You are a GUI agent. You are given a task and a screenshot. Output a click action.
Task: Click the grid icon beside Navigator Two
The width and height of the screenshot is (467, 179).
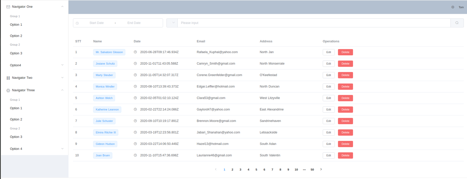click(x=8, y=78)
